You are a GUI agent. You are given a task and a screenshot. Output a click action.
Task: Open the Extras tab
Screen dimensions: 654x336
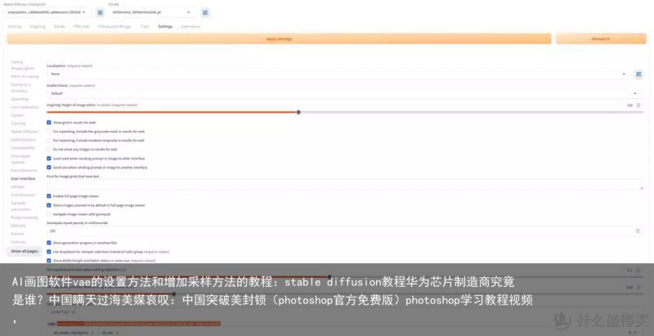pyautogui.click(x=60, y=26)
